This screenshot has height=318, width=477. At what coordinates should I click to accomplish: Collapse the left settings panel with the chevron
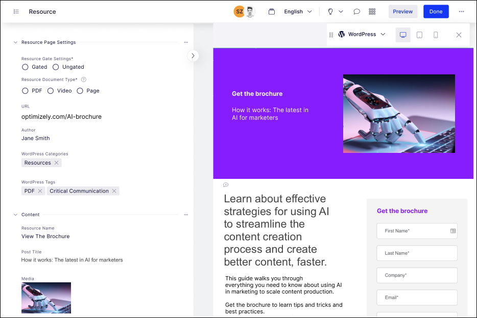193,56
